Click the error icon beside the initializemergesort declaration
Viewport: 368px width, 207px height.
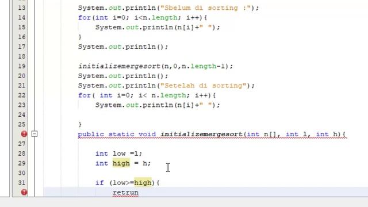coord(24,134)
